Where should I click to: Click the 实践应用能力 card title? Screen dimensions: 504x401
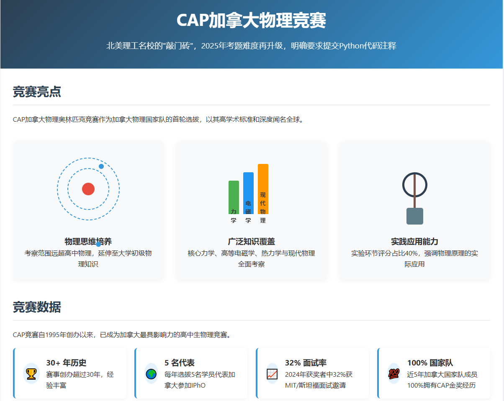point(414,241)
